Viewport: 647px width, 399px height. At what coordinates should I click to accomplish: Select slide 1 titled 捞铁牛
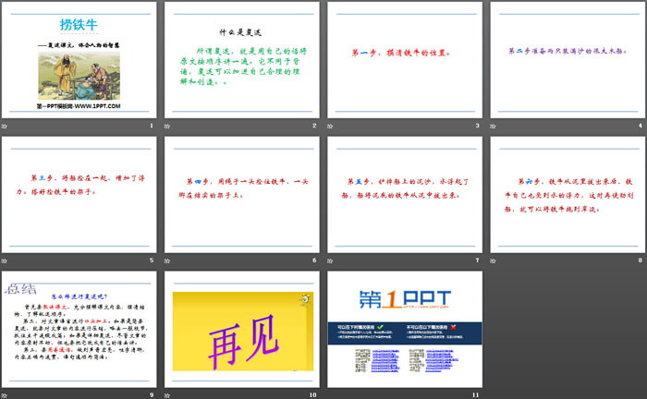[79, 60]
